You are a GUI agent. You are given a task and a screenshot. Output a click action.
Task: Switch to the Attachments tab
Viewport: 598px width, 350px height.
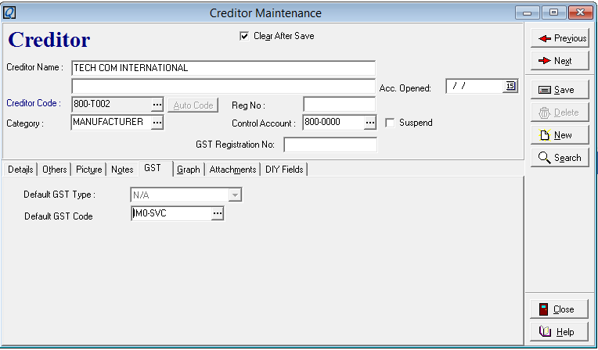232,170
